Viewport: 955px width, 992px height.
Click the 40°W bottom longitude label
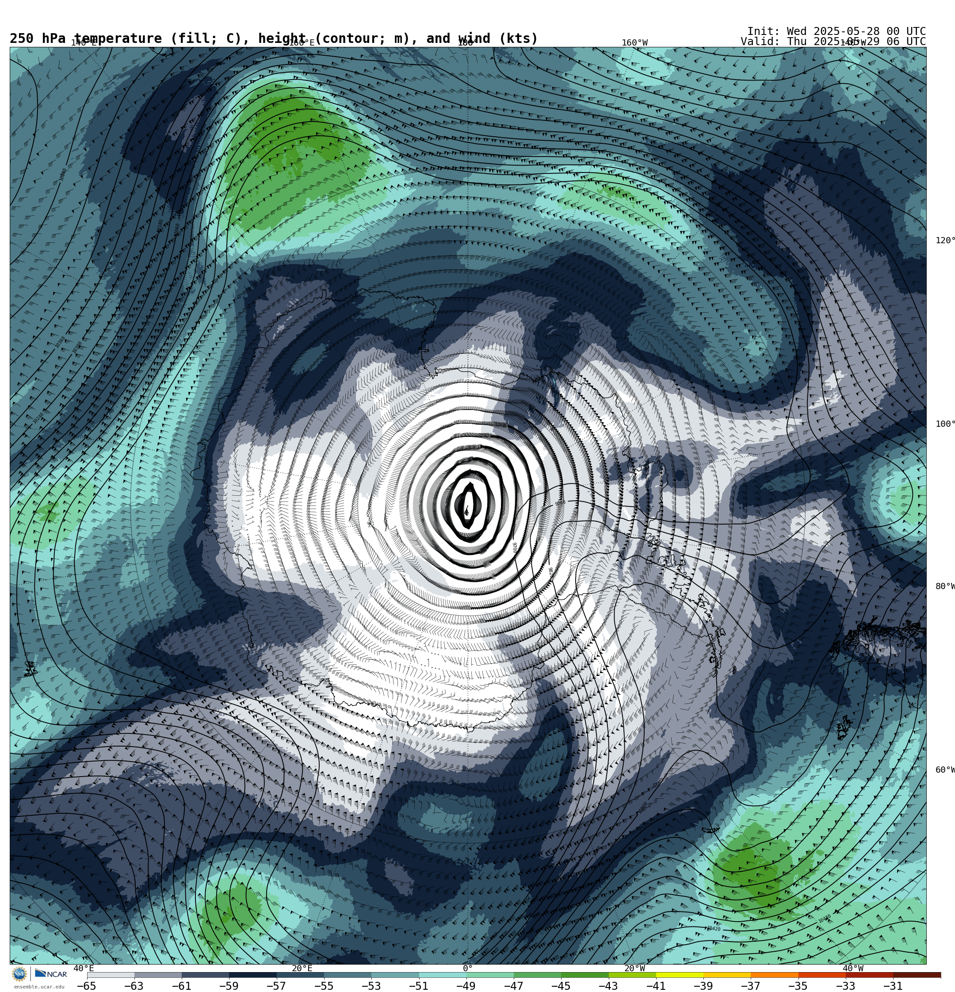(x=853, y=968)
